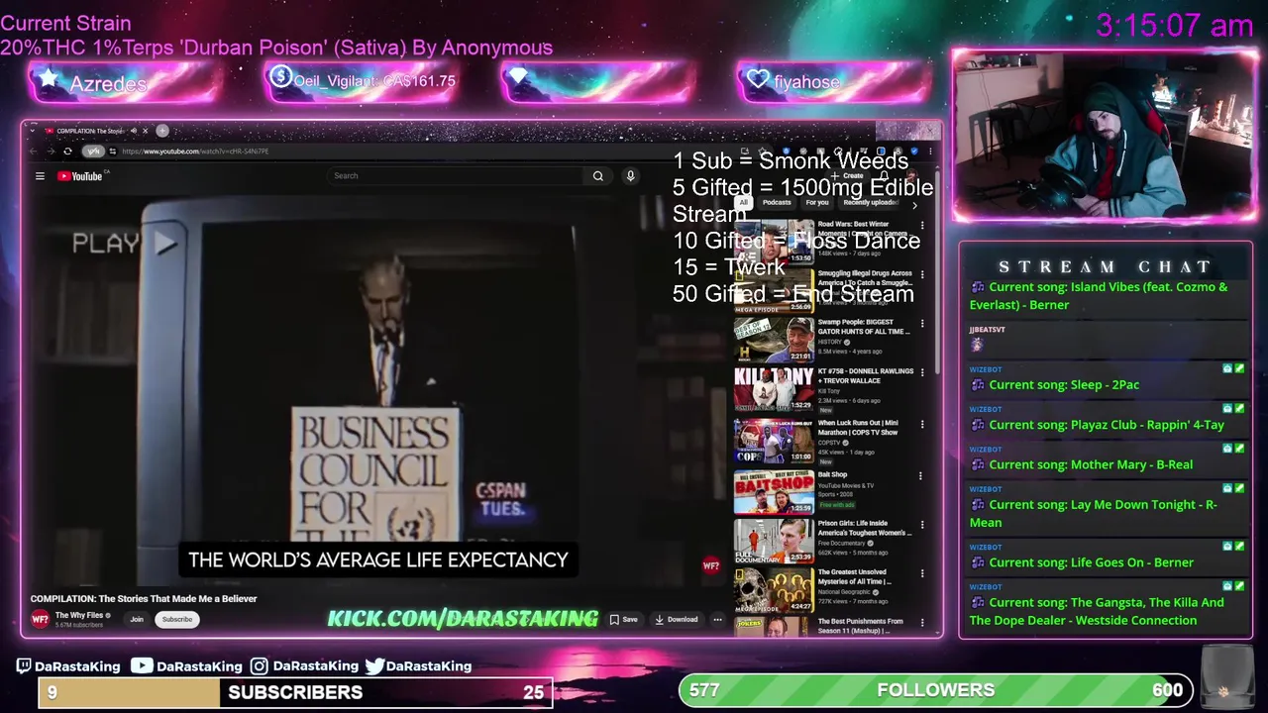Select the Podcasts filter chip
This screenshot has height=713, width=1268.
click(777, 202)
